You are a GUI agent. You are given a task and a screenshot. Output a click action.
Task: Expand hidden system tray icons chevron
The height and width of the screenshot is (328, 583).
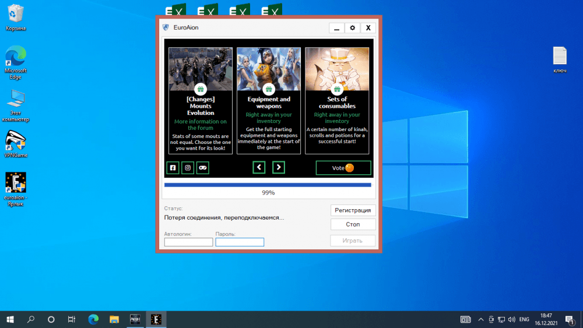481,319
